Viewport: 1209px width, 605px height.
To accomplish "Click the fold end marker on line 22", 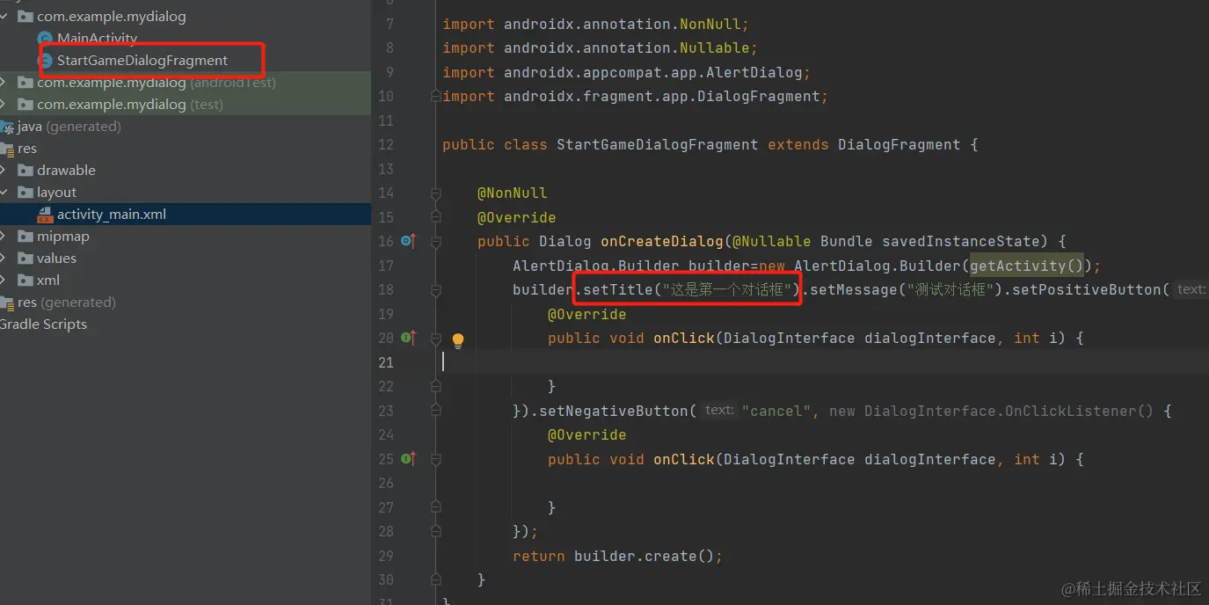I will pyautogui.click(x=436, y=386).
